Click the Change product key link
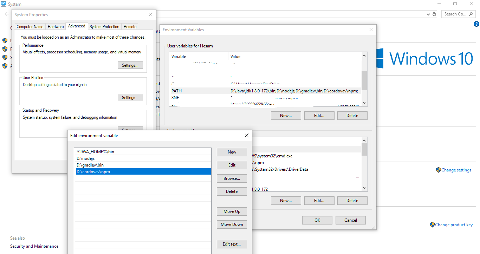This screenshot has height=254, width=480. [x=454, y=225]
